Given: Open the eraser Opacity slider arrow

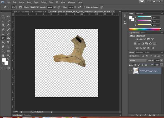Looking at the screenshot, I should tap(54, 7).
